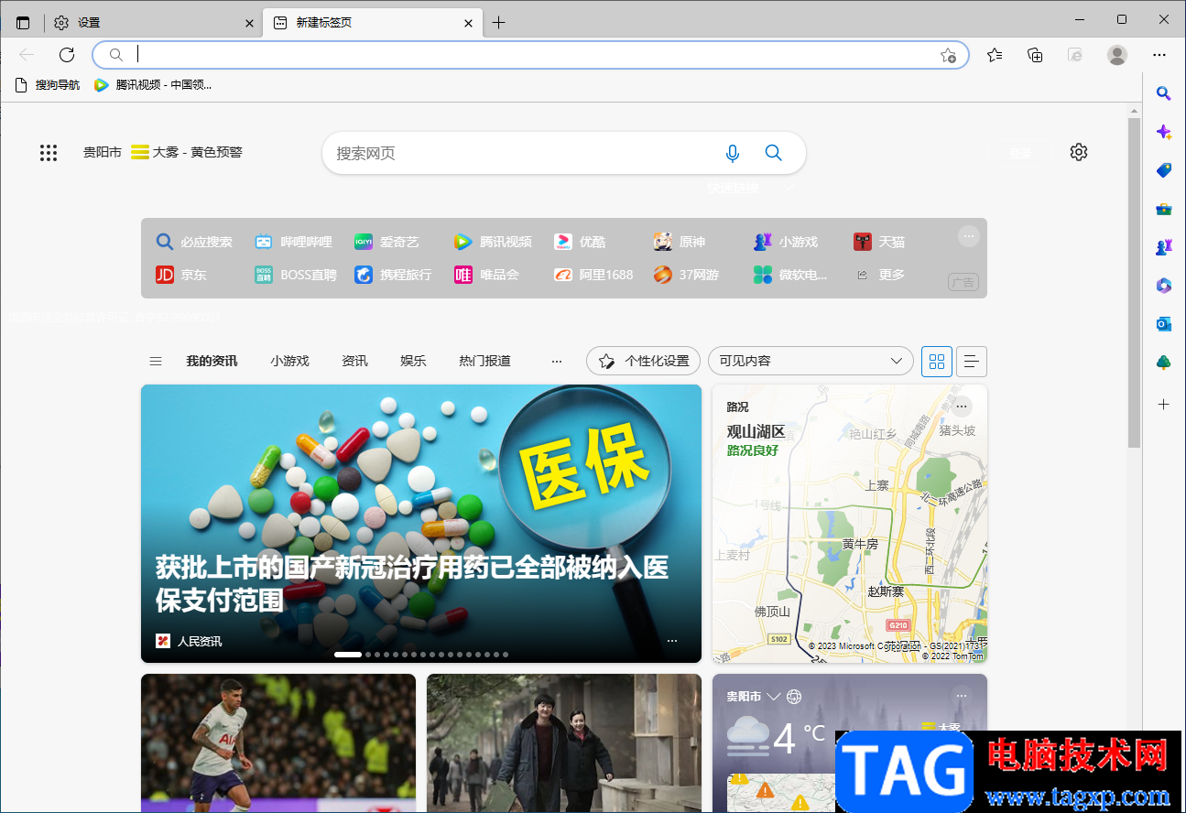Open weather globe map icon

pos(794,697)
